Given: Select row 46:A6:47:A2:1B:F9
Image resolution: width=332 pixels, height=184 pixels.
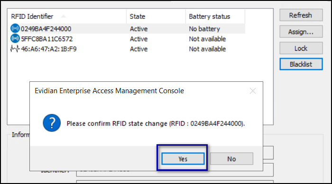Looking at the screenshot, I should (x=128, y=49).
